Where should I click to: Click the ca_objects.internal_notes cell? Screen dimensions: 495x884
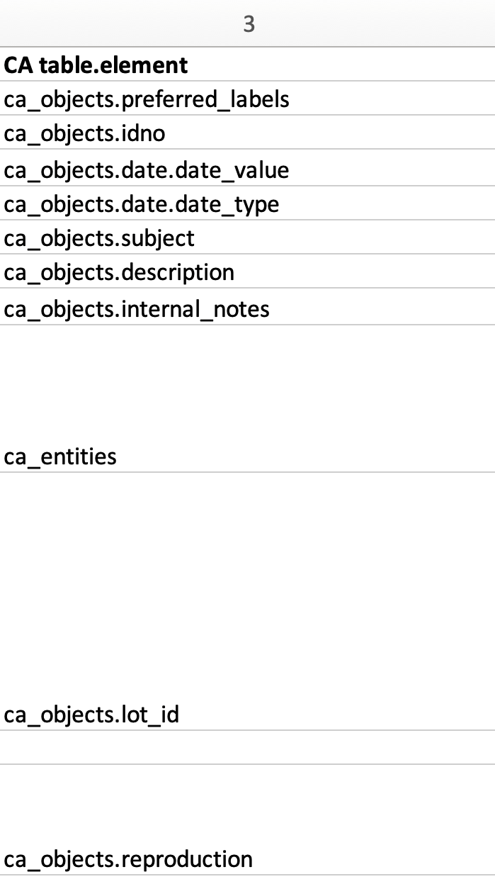pyautogui.click(x=137, y=309)
